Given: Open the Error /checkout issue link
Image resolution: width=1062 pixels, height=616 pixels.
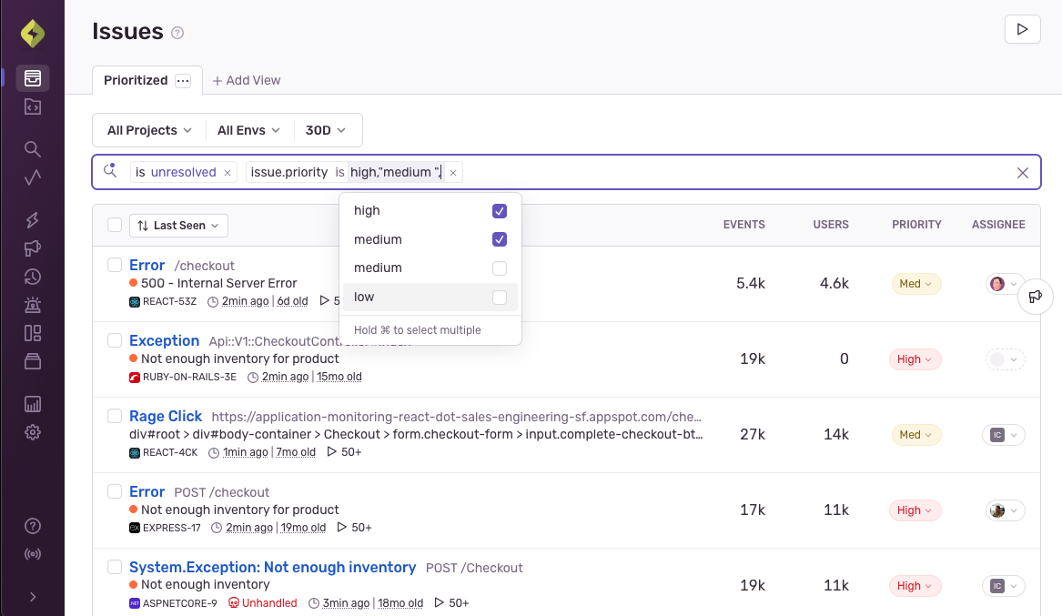Looking at the screenshot, I should (x=147, y=265).
